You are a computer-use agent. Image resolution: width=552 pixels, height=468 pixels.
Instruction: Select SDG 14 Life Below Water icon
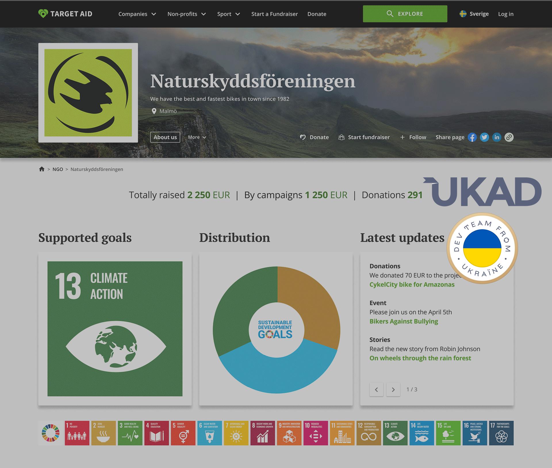(421, 433)
